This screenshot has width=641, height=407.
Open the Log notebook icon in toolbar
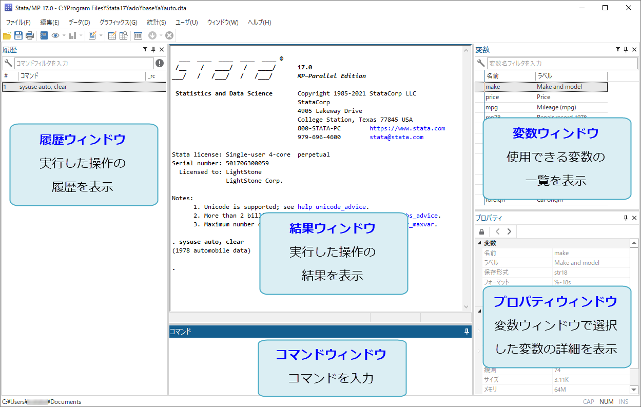point(44,35)
